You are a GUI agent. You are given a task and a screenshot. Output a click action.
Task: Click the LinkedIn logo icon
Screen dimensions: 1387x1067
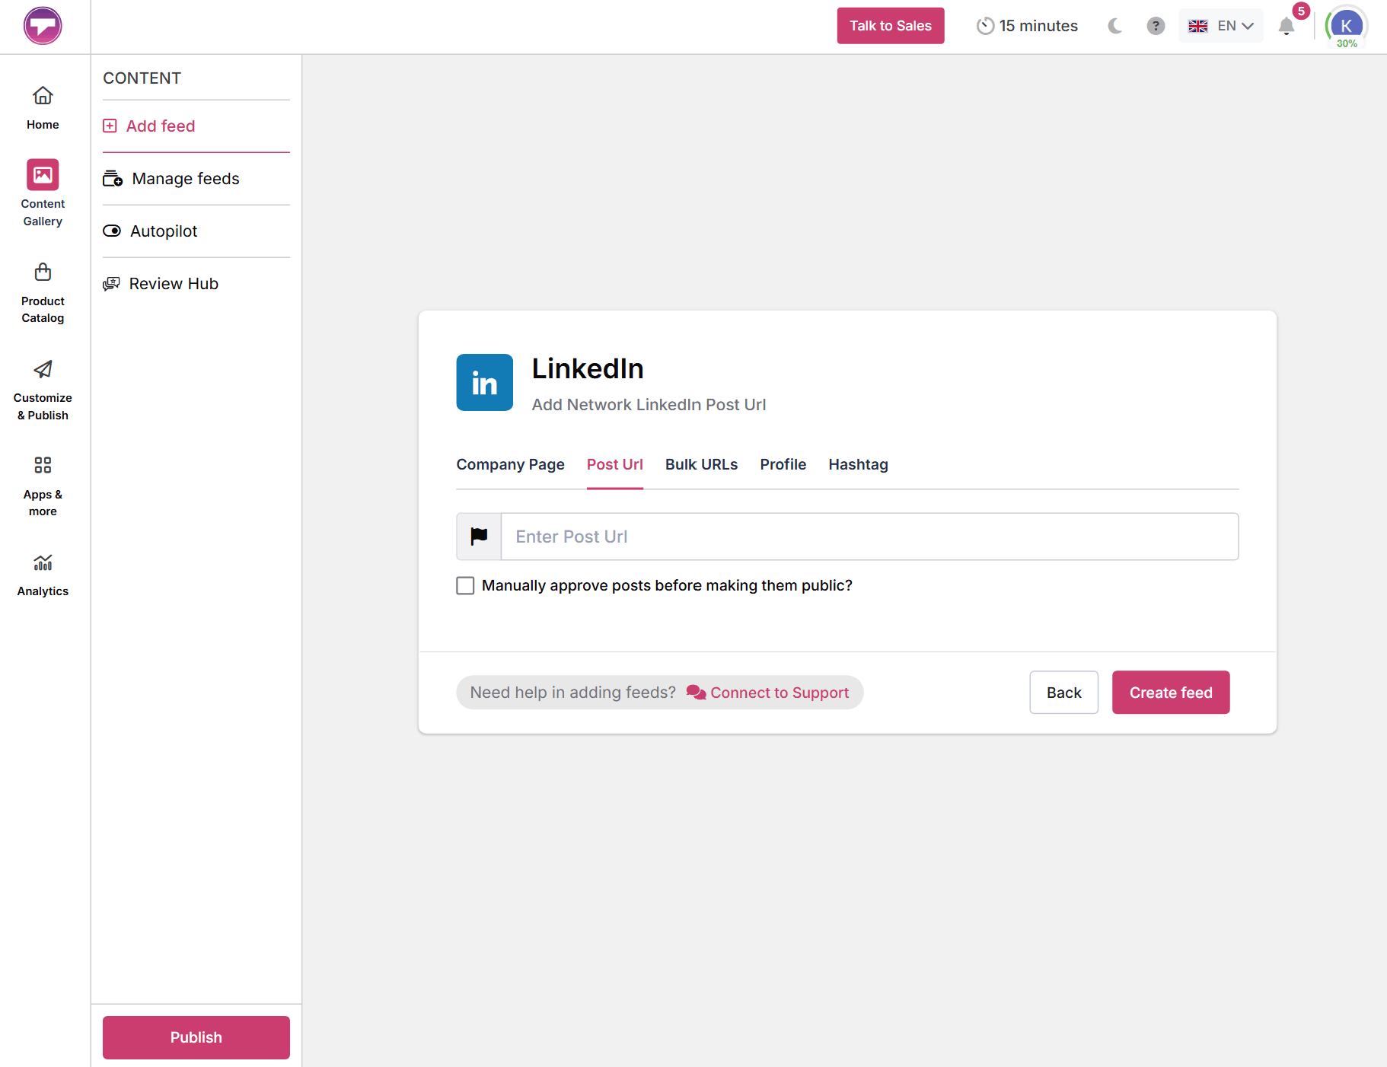[485, 382]
